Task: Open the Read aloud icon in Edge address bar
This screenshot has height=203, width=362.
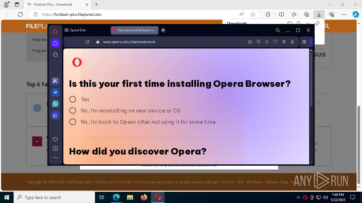Action: point(242,14)
